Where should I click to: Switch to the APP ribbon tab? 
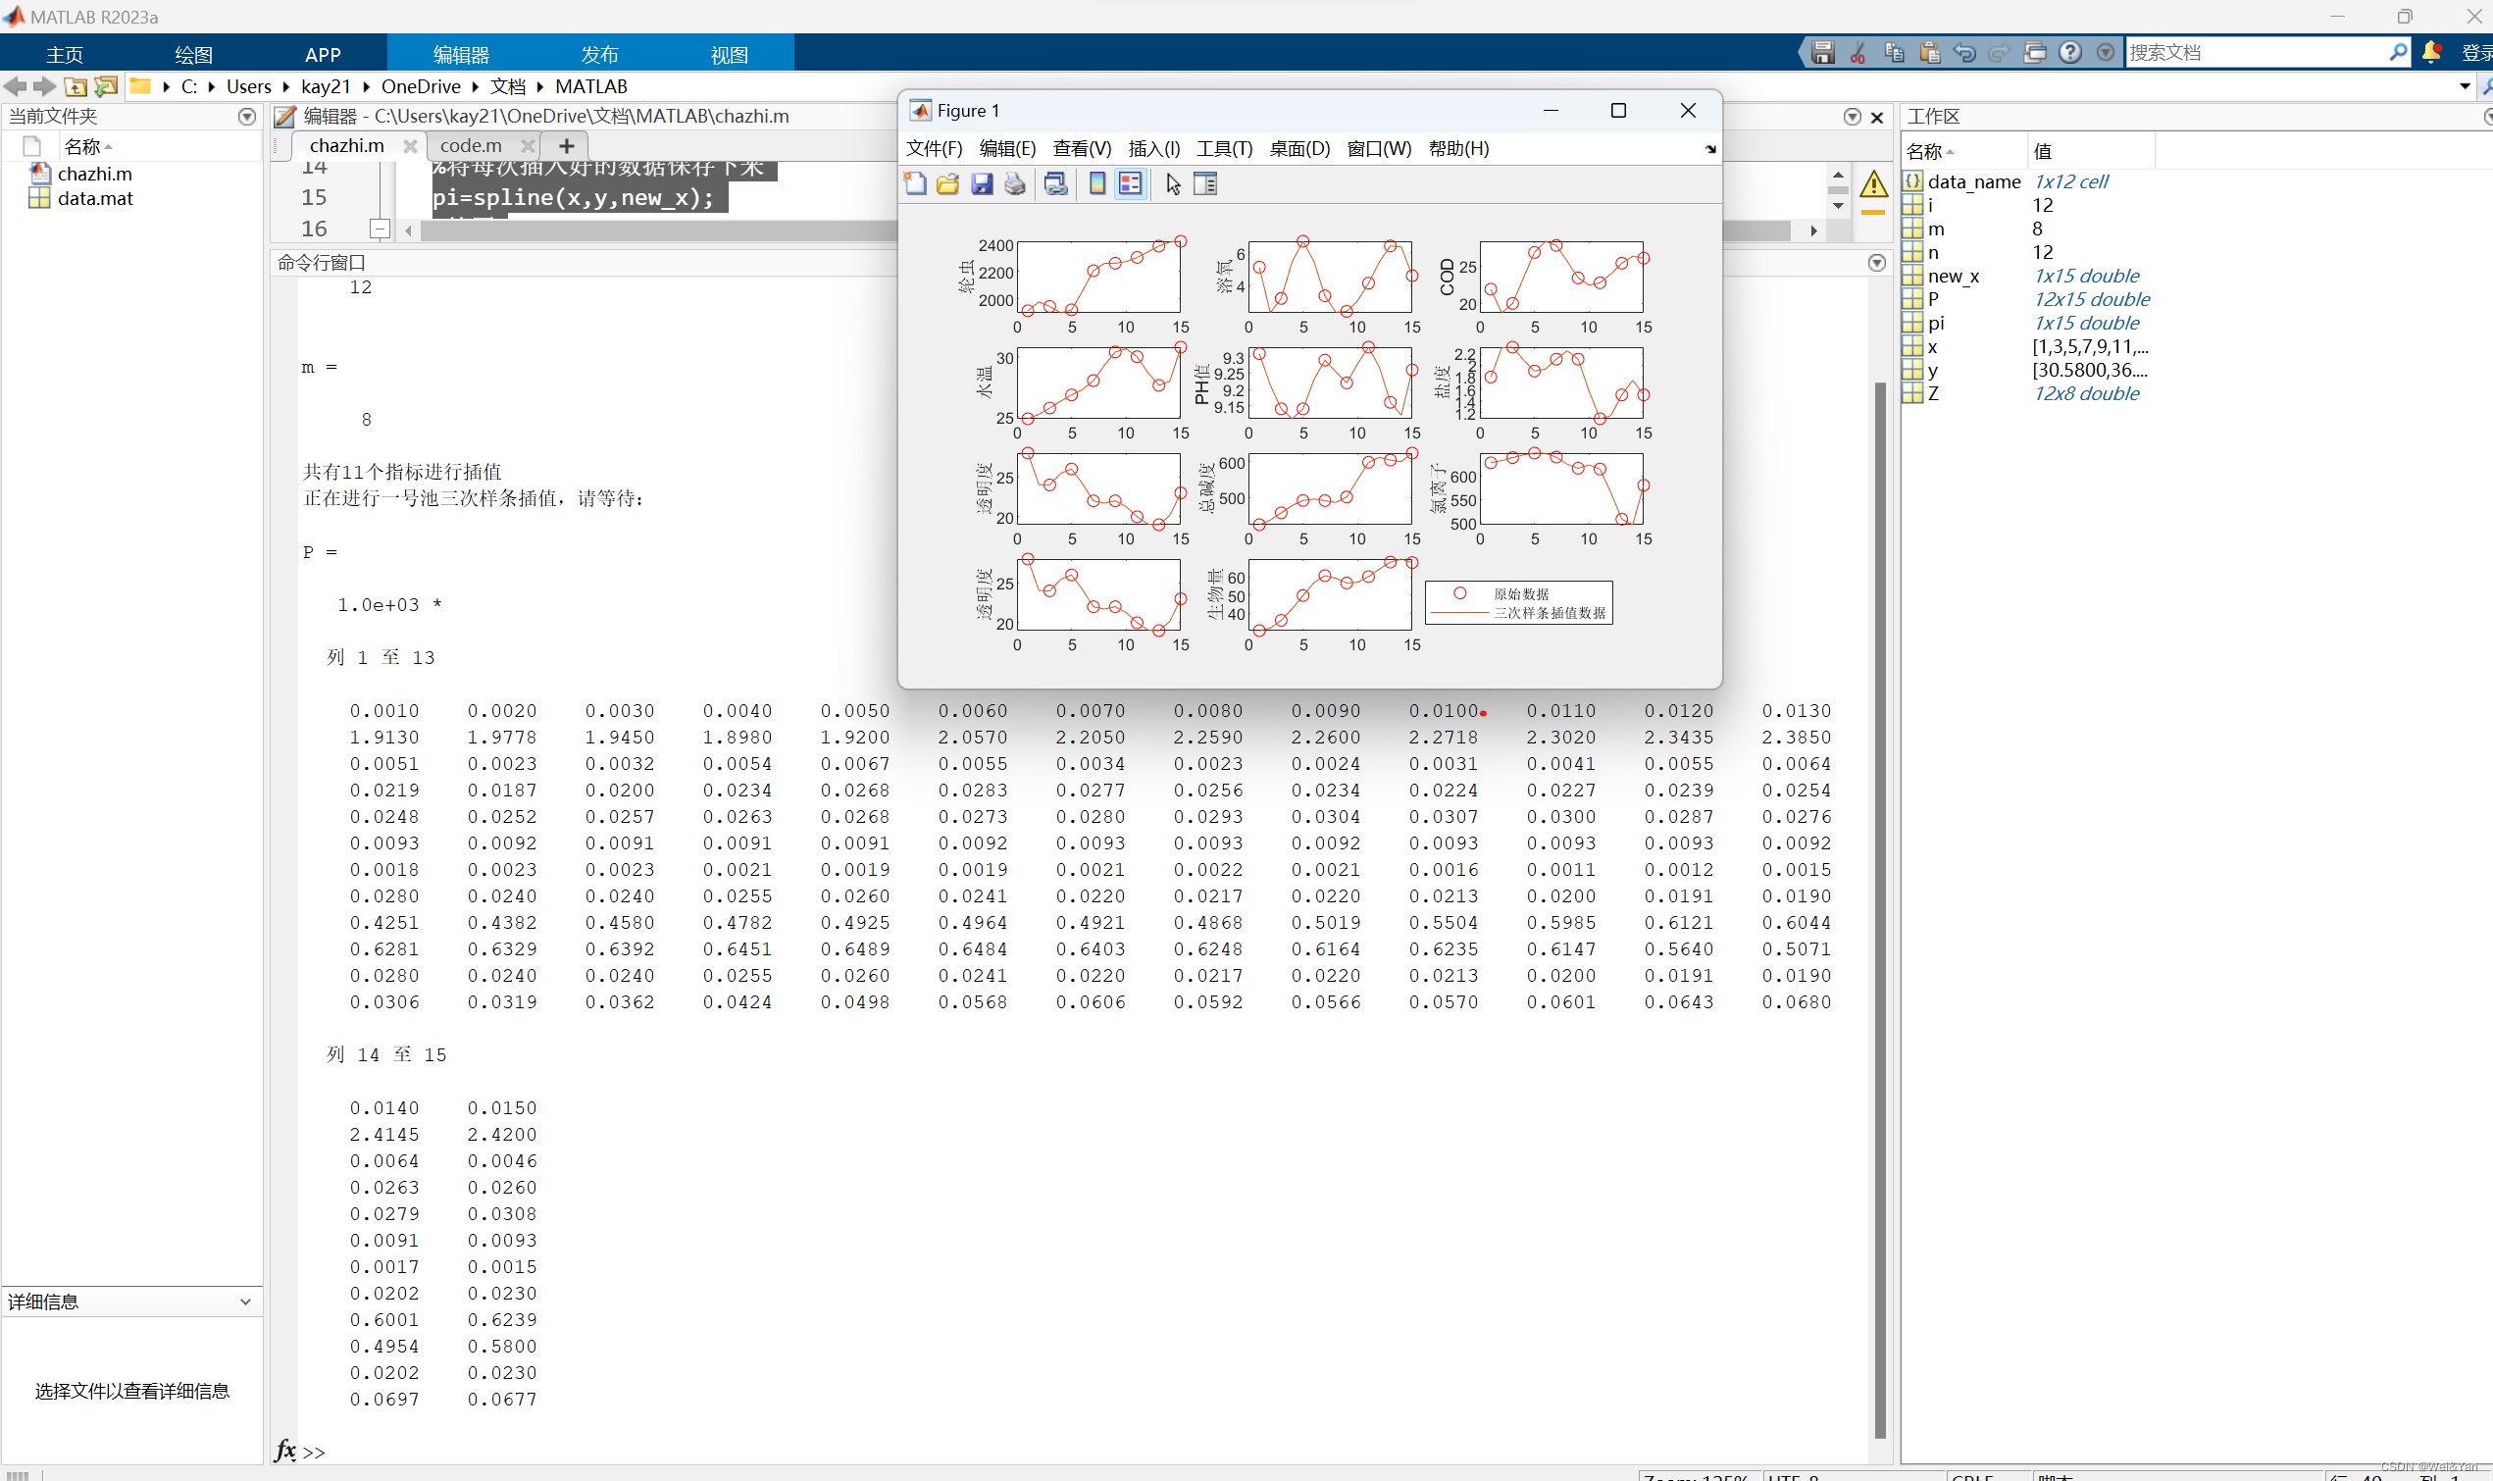pyautogui.click(x=323, y=55)
